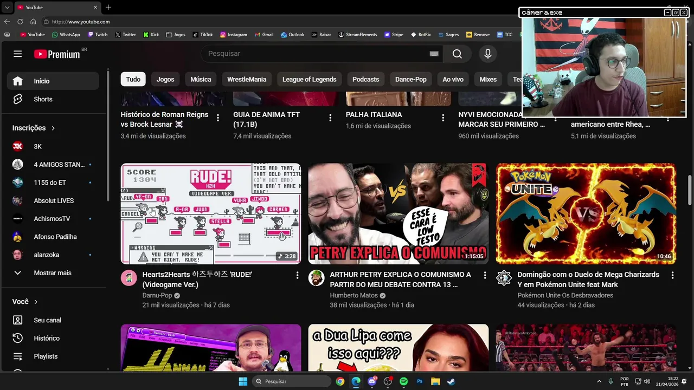Reload the page with refresh icon
The image size is (694, 390).
[20, 22]
